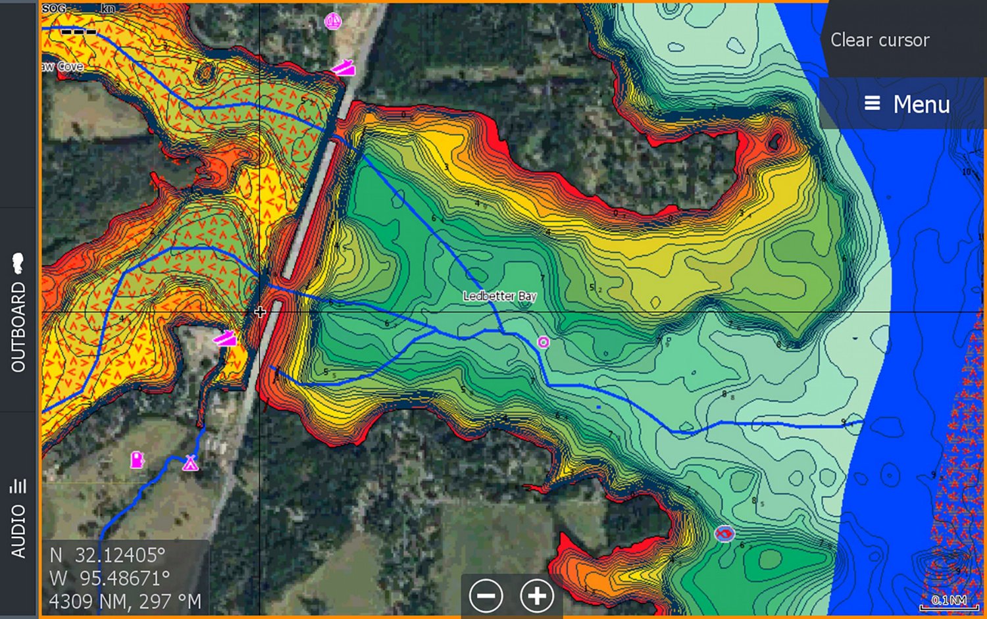
Task: Tap the 0.1NM scale bar
Action: [949, 602]
